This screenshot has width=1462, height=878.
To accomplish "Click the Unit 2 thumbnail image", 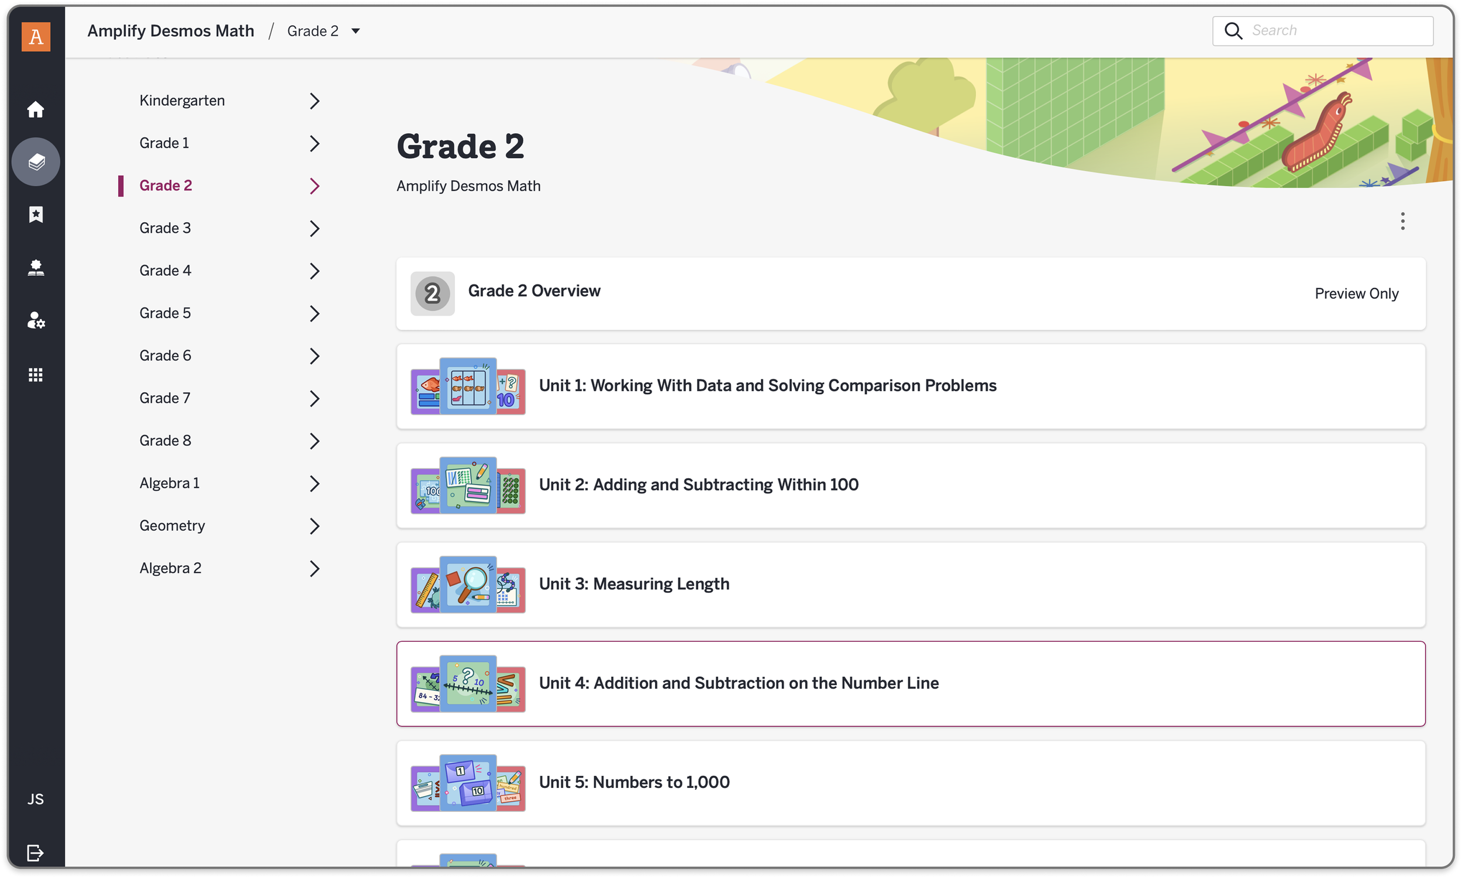I will (468, 485).
